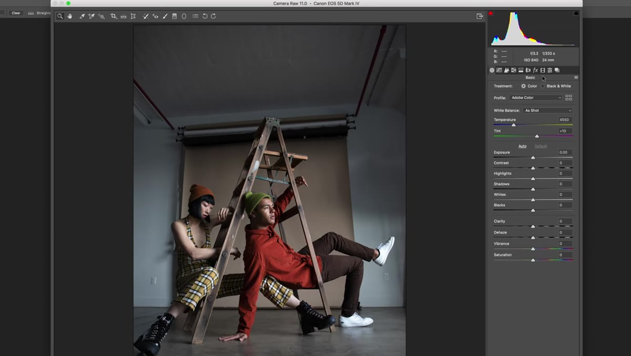Click the Exposure value field 0.00

point(565,153)
